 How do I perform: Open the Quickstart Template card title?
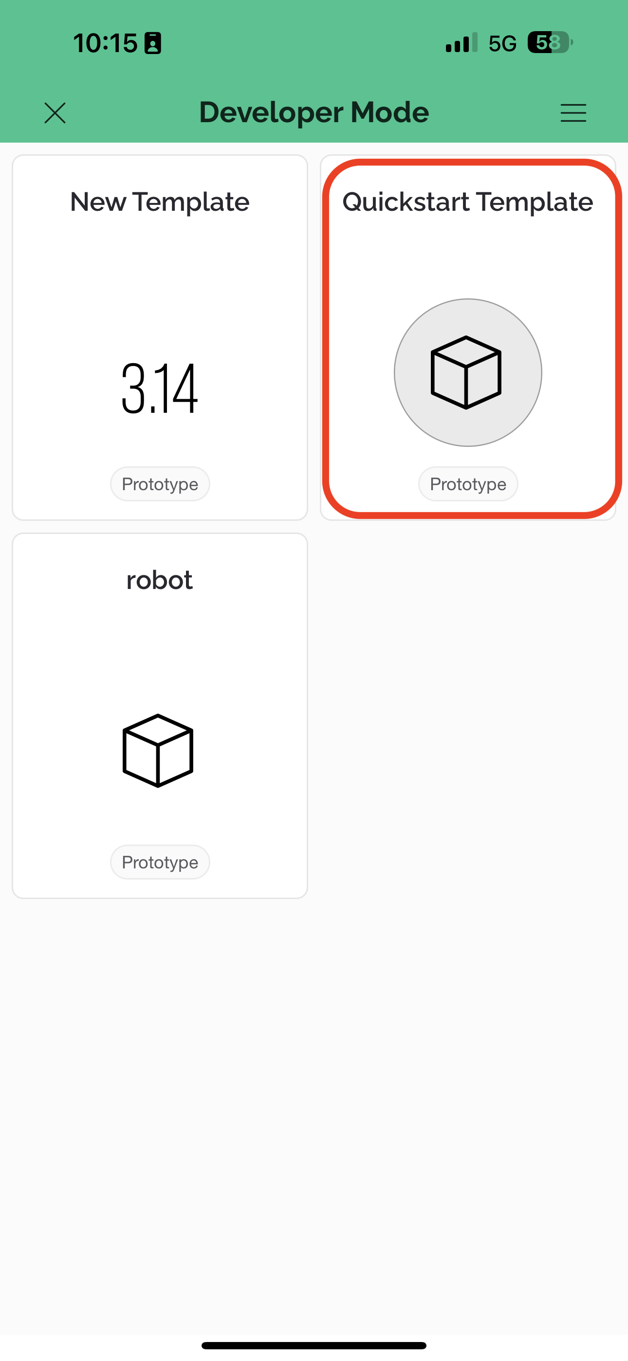click(x=468, y=202)
